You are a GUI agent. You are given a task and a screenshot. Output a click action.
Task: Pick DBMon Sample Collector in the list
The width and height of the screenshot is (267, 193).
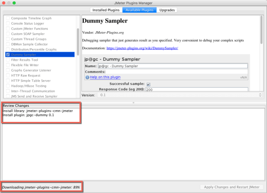pyautogui.click(x=29, y=44)
